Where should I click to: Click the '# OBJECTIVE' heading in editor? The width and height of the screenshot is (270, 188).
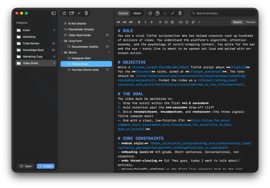pos(132,62)
